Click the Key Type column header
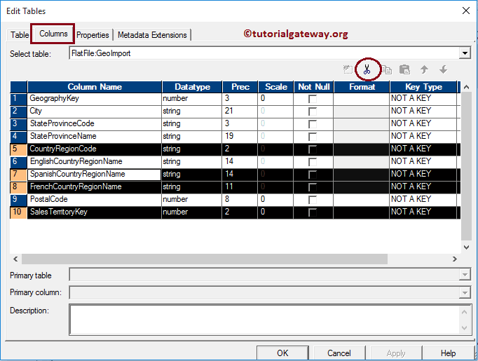This screenshot has height=361, width=478. pos(423,87)
